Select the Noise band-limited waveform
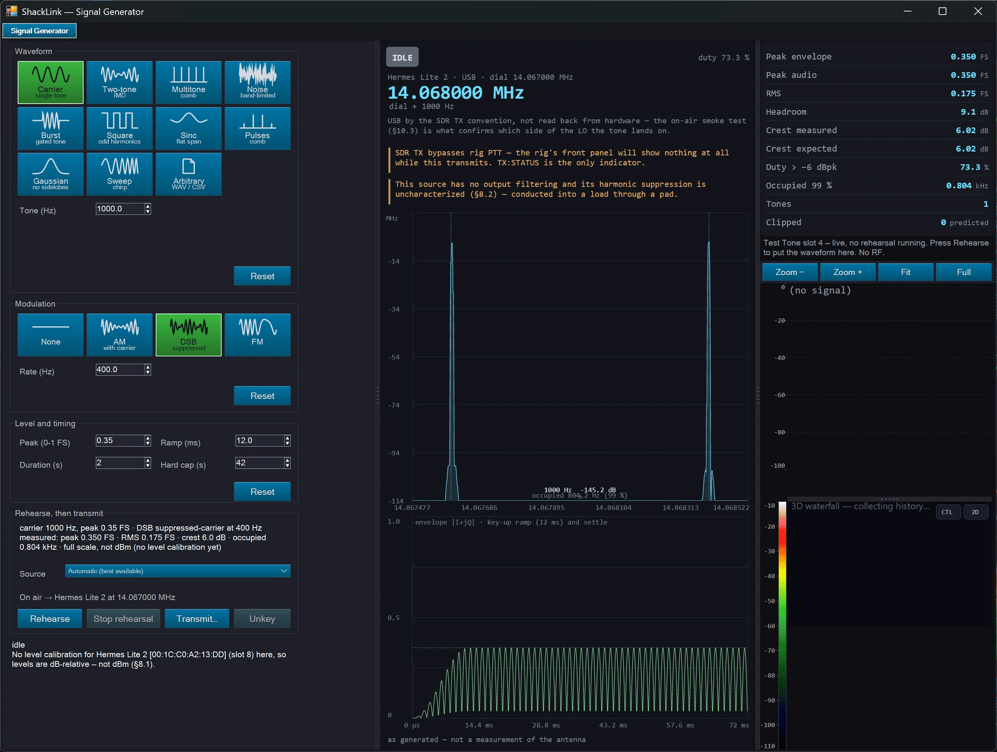The width and height of the screenshot is (997, 752). 257,83
